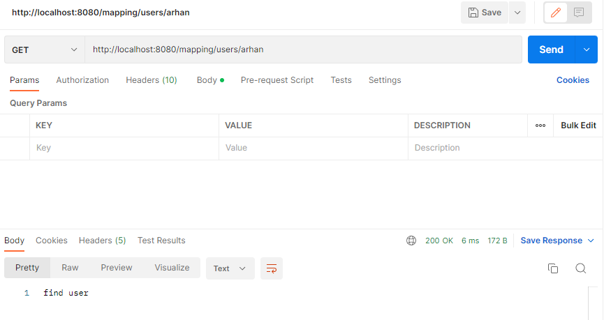Image resolution: width=604 pixels, height=320 pixels.
Task: Click the pencil edit icon
Action: (555, 13)
